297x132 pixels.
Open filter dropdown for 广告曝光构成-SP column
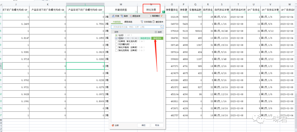(x=28, y=12)
